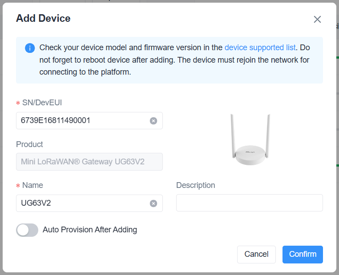Viewport: 339px width, 275px height.
Task: Focus the SN/DevEUI input field
Action: (82, 120)
